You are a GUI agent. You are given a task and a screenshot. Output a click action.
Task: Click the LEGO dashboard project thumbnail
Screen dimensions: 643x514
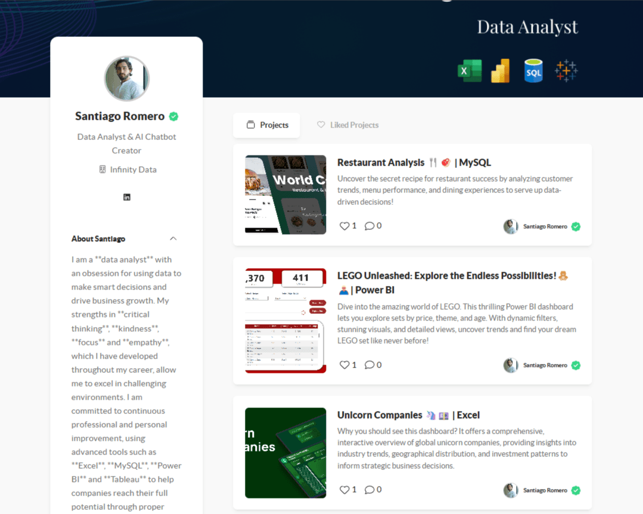point(285,320)
